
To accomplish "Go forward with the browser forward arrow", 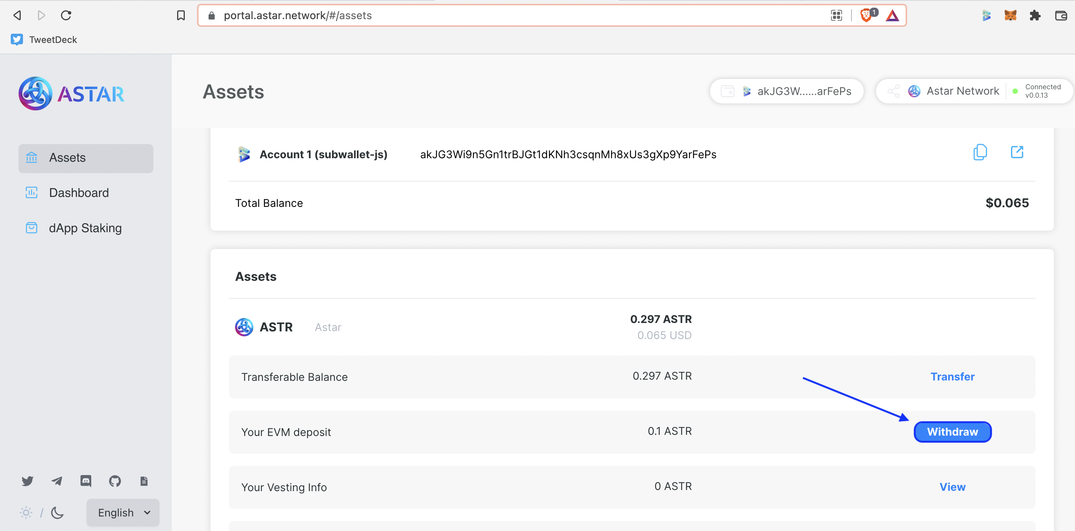I will click(x=41, y=15).
